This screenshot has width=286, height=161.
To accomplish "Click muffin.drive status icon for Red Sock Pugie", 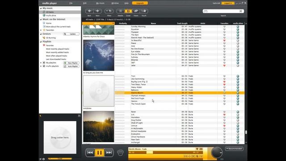I will 238,98.
